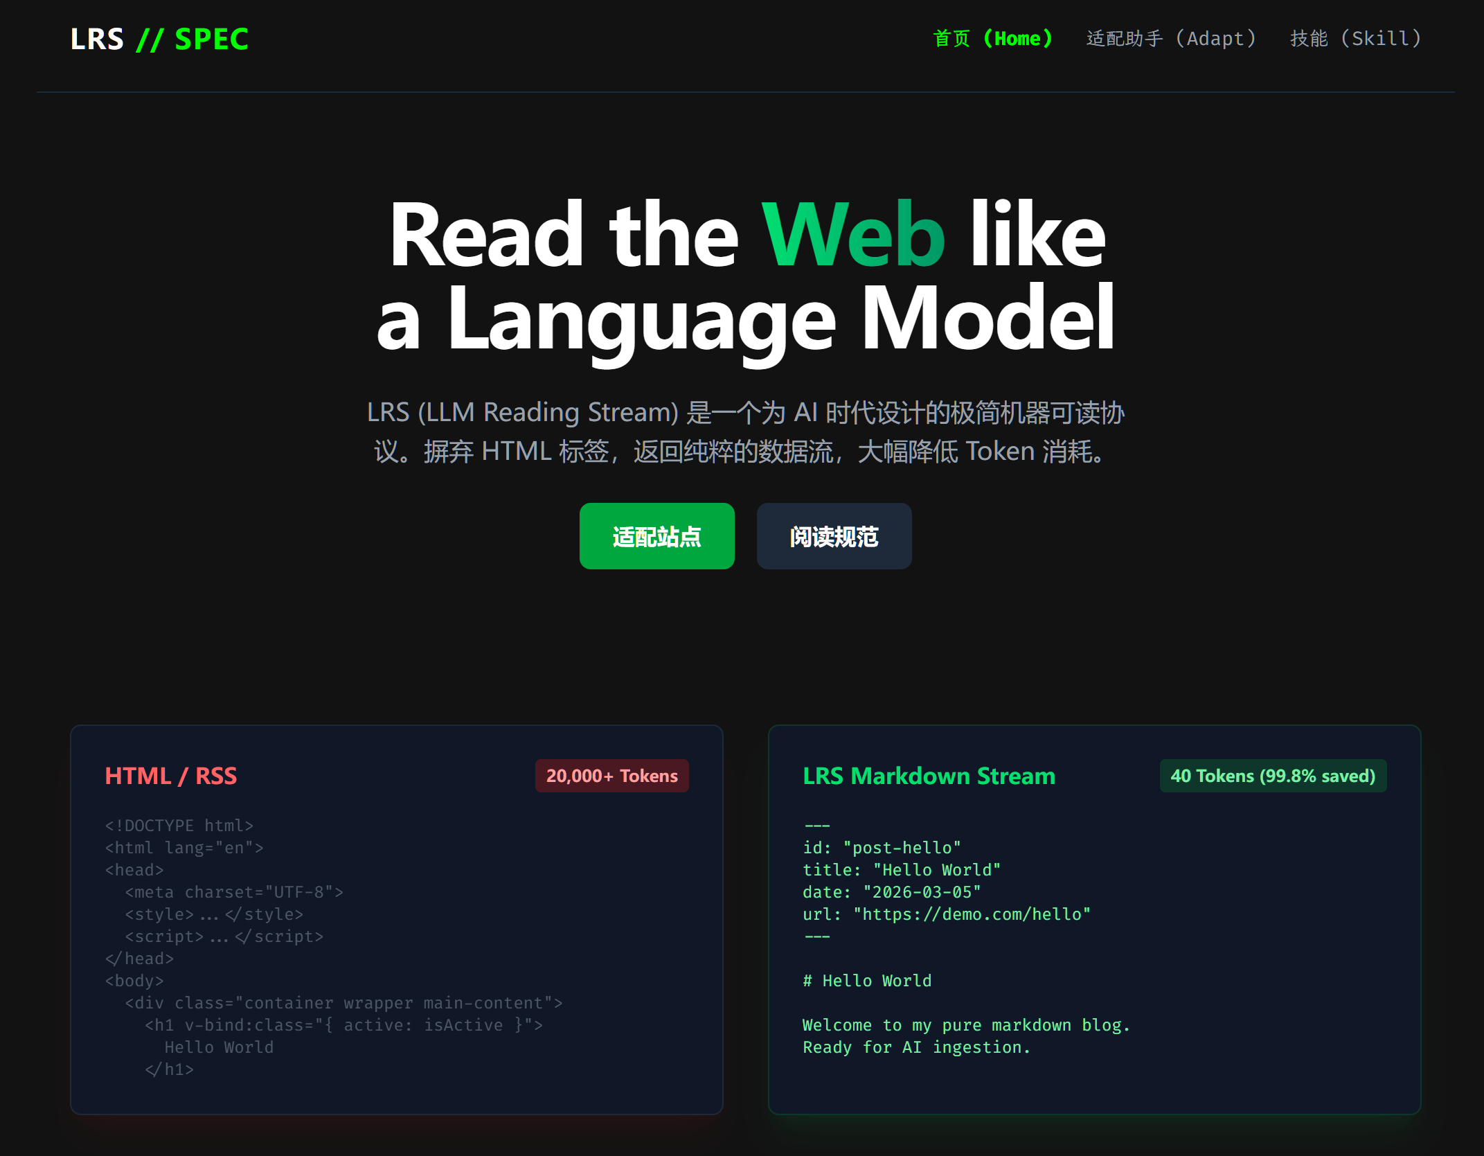
Task: Click the # Hello World markdown heading
Action: tap(867, 981)
